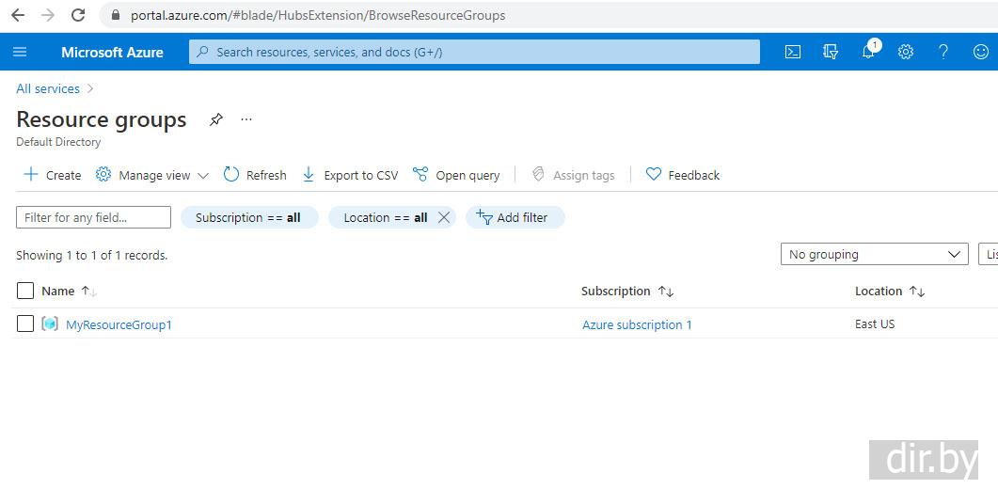The image size is (998, 489).
Task: Open Cloud Shell from the top bar
Action: 792,53
